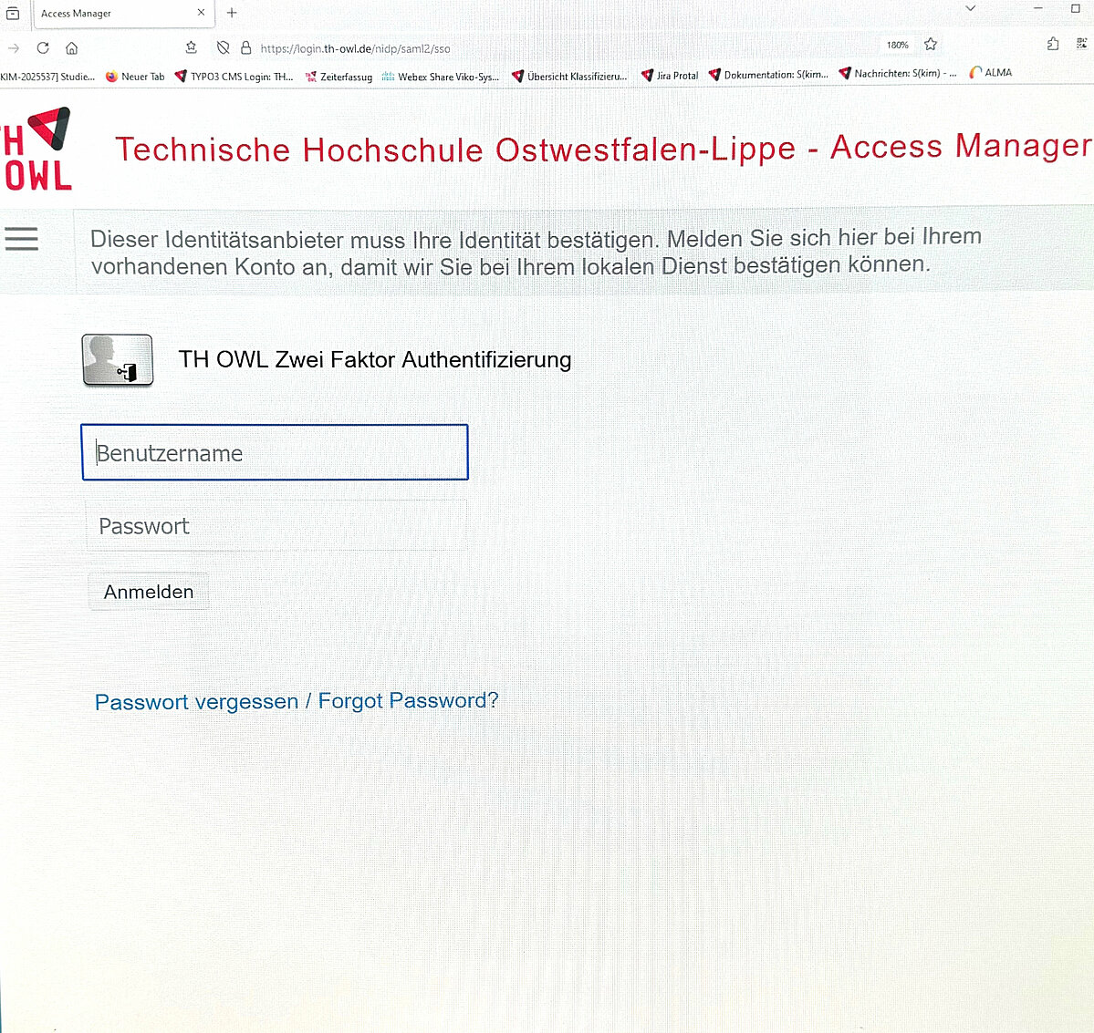Follow Passwort vergessen / Forgot Password link

pyautogui.click(x=297, y=701)
